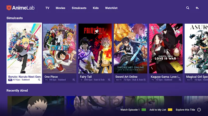This screenshot has width=208, height=116.
Task: Open the settings gear icon
Action: click(x=197, y=8)
